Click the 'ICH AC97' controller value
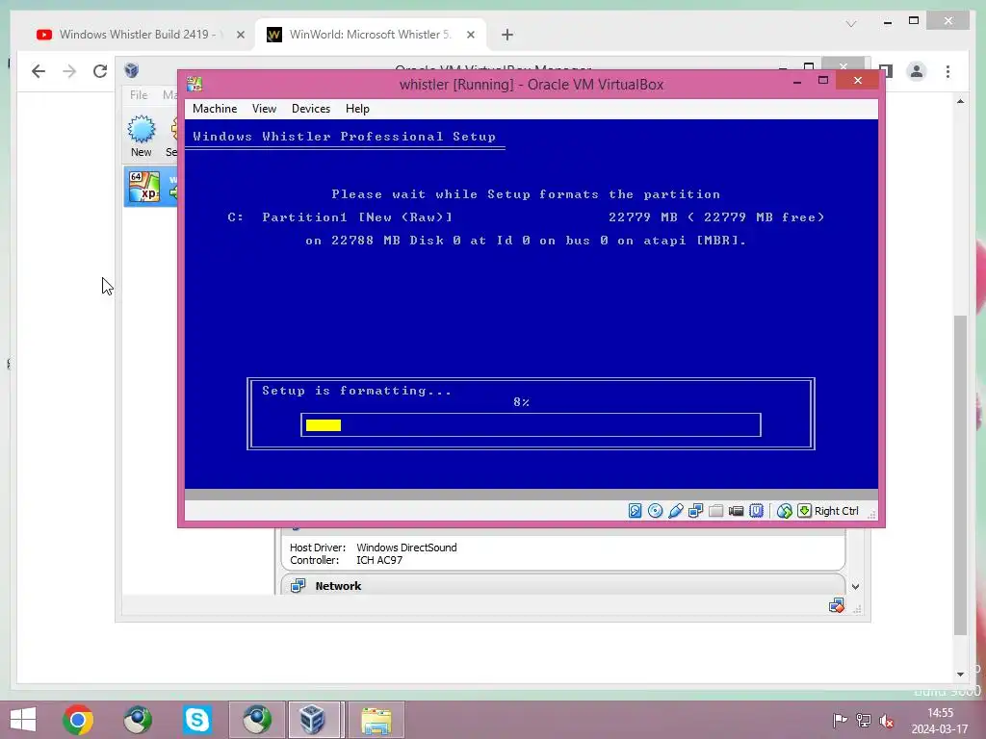The width and height of the screenshot is (986, 739). click(x=379, y=560)
